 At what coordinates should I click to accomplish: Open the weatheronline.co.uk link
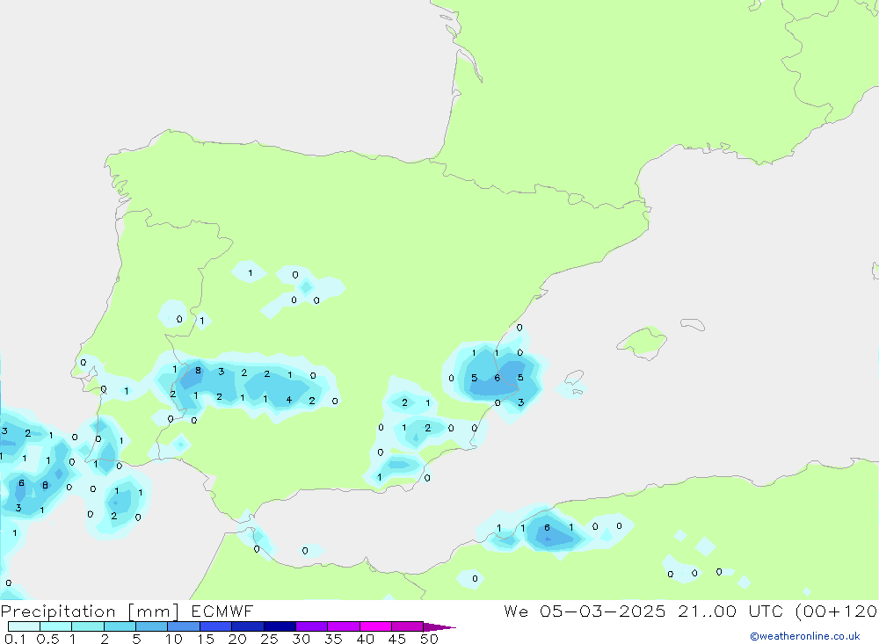(x=805, y=636)
